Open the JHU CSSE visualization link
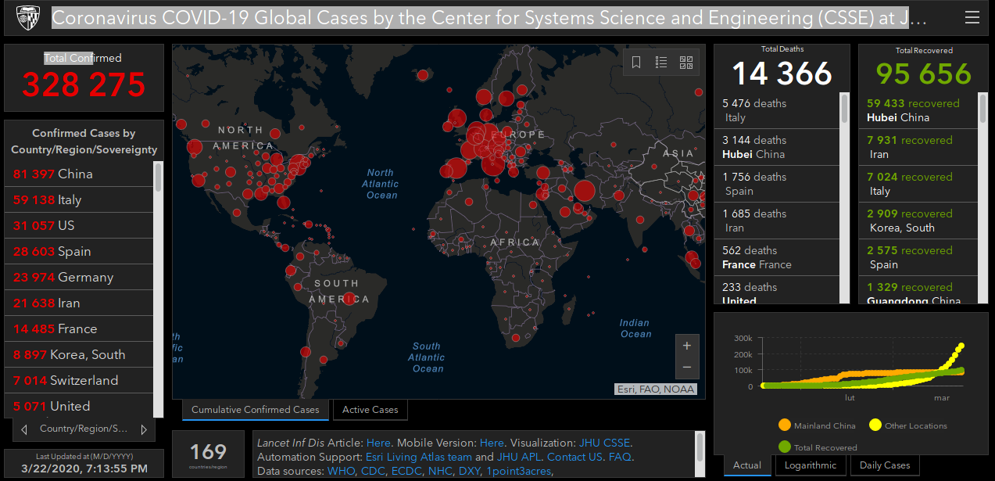The image size is (995, 481). click(x=604, y=443)
